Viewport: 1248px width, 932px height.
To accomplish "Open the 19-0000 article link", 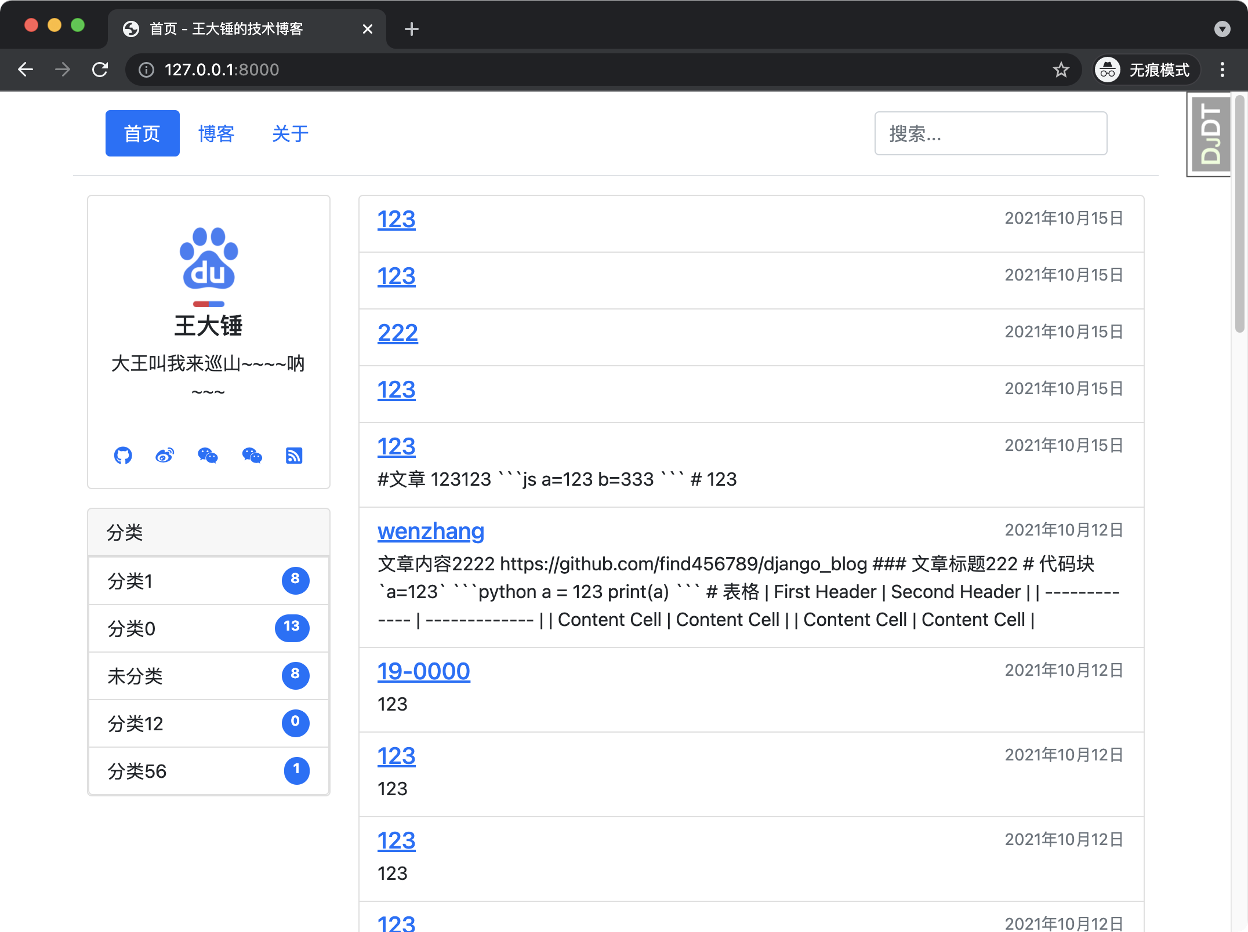I will (x=424, y=671).
